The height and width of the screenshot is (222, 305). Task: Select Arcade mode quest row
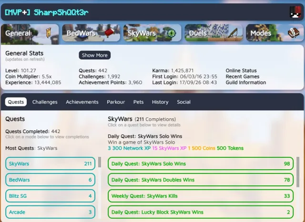pyautogui.click(x=51, y=212)
